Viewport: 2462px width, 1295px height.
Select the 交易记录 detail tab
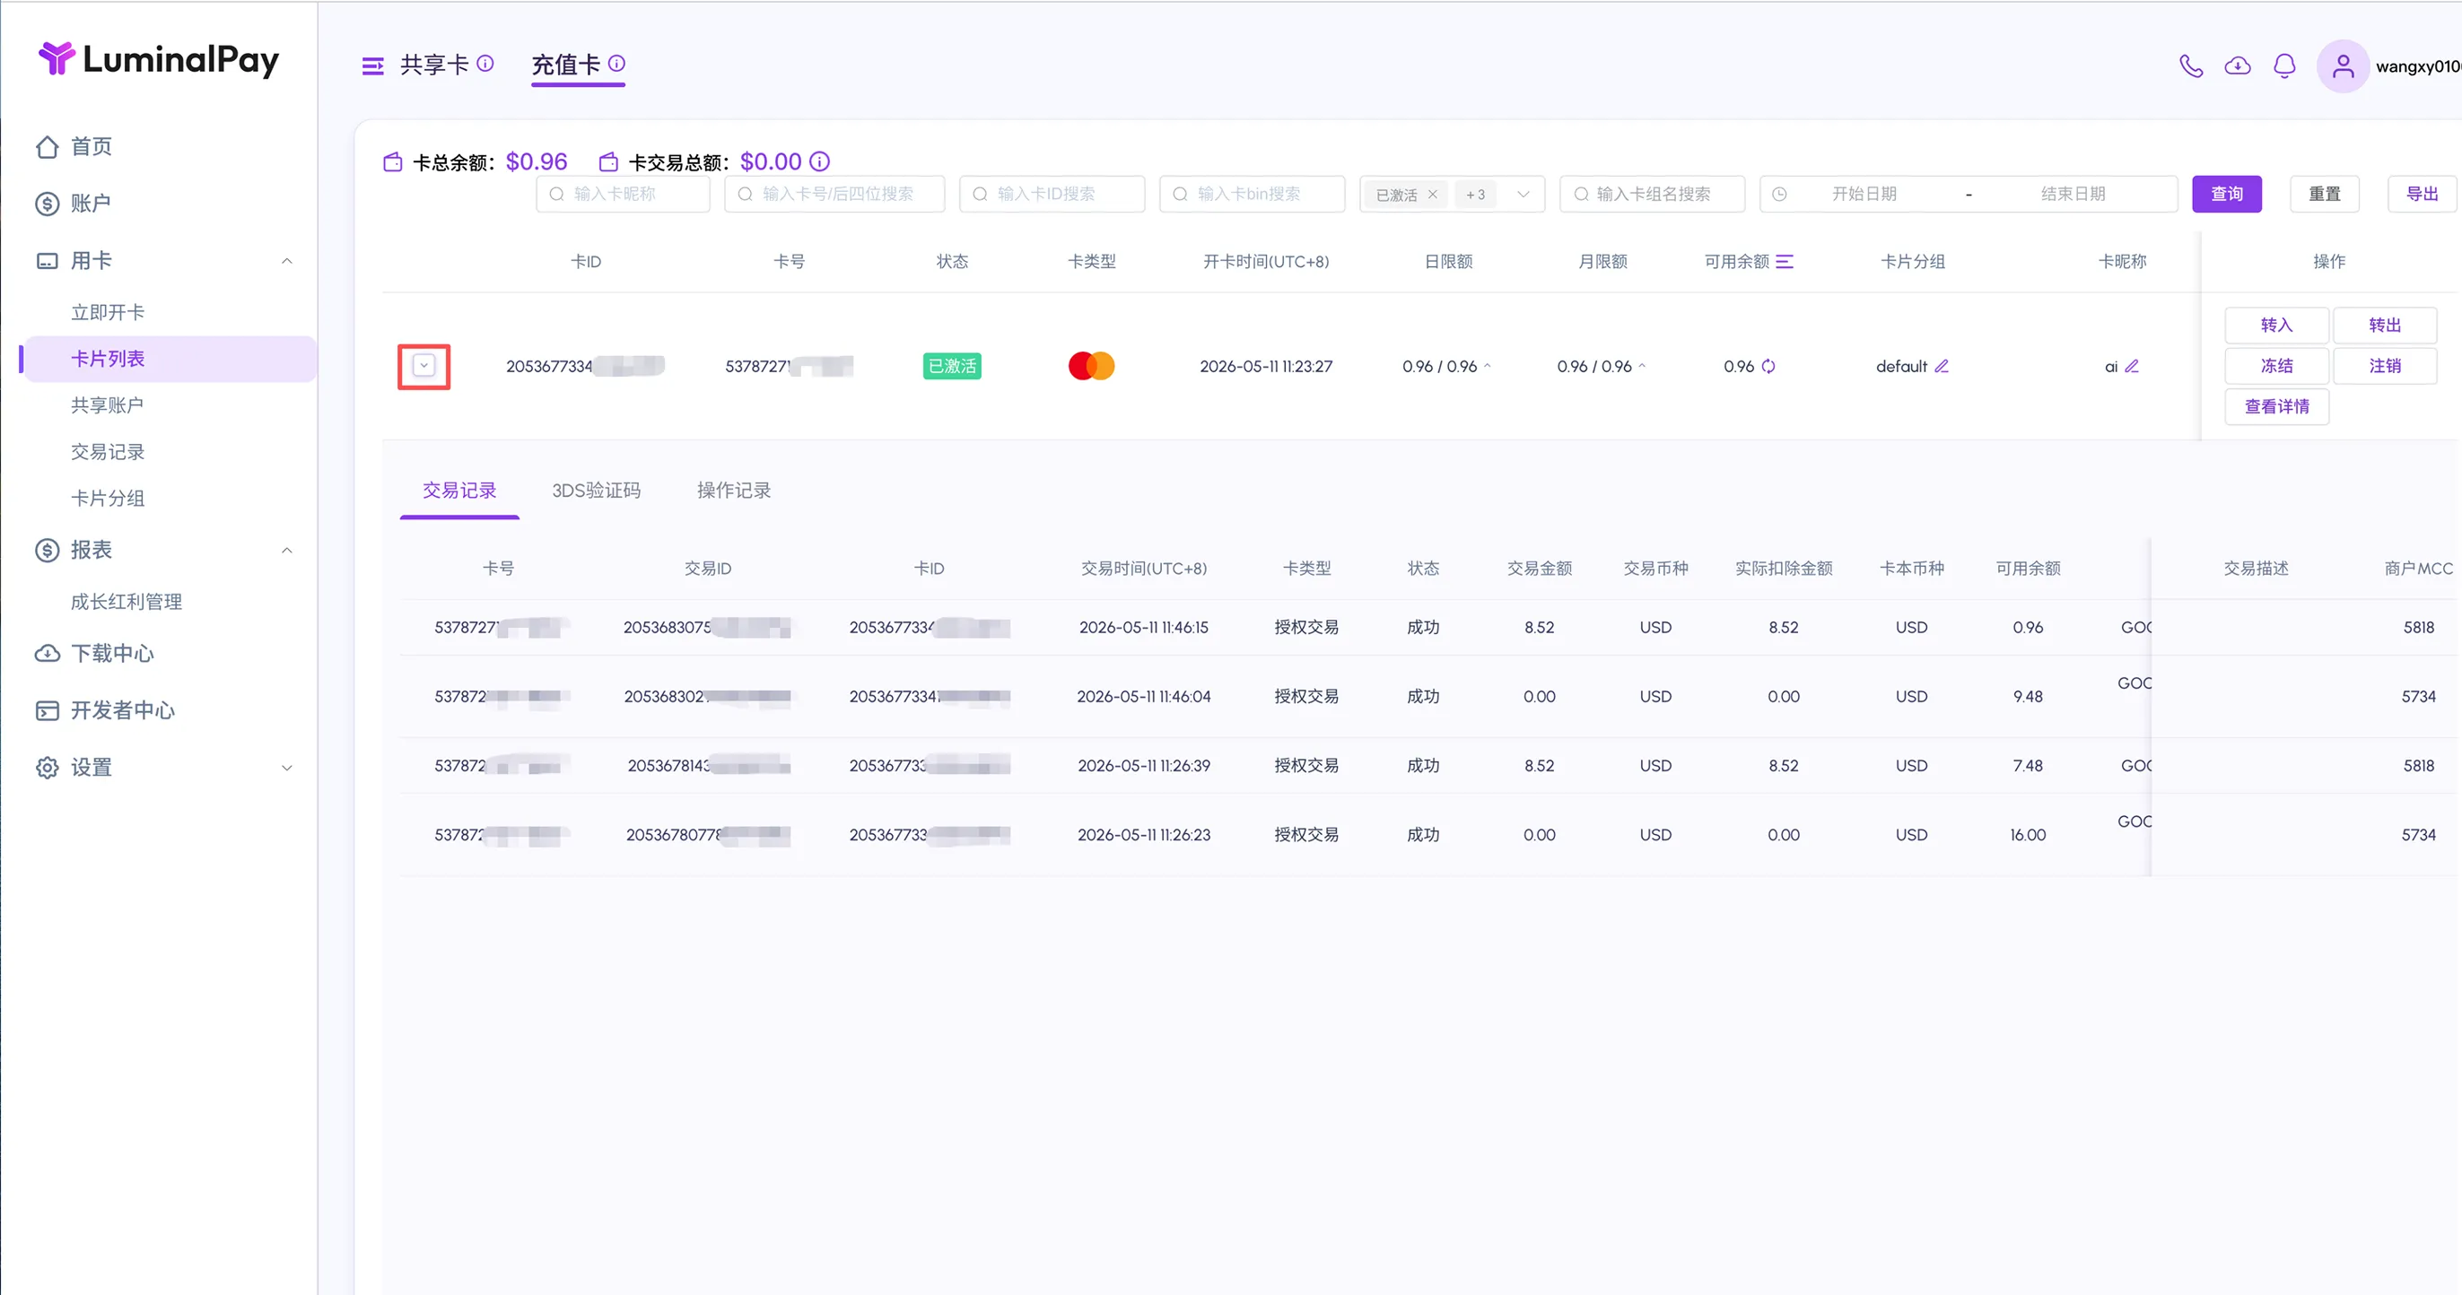coord(459,490)
